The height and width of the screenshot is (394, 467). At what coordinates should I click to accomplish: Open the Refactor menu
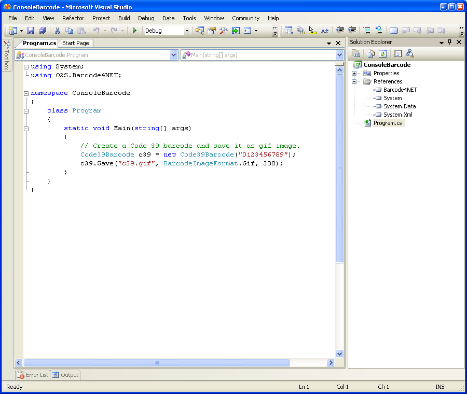[x=73, y=18]
